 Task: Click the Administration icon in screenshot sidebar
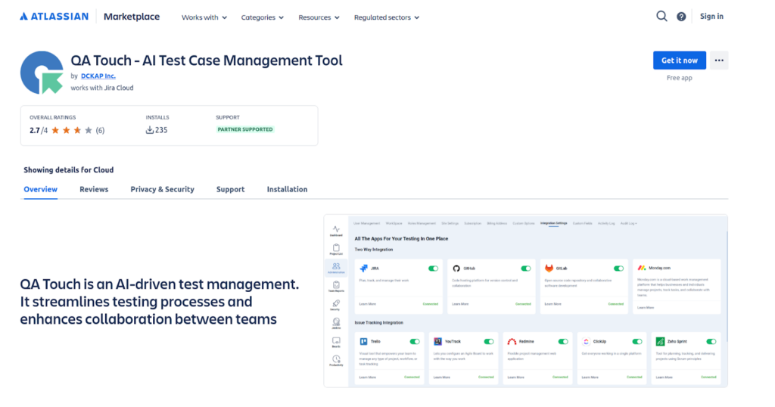click(x=335, y=268)
